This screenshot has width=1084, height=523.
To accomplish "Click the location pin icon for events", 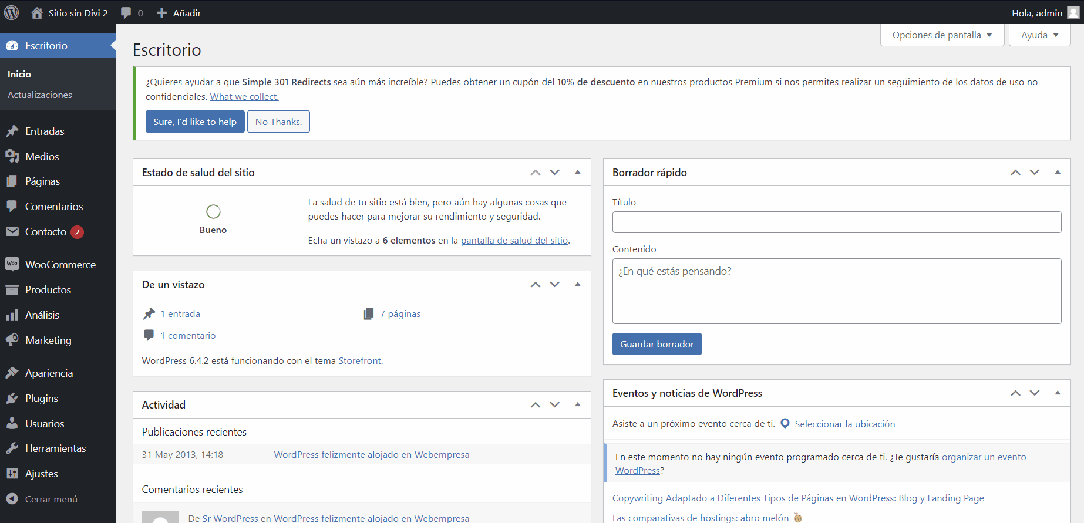I will (x=785, y=424).
